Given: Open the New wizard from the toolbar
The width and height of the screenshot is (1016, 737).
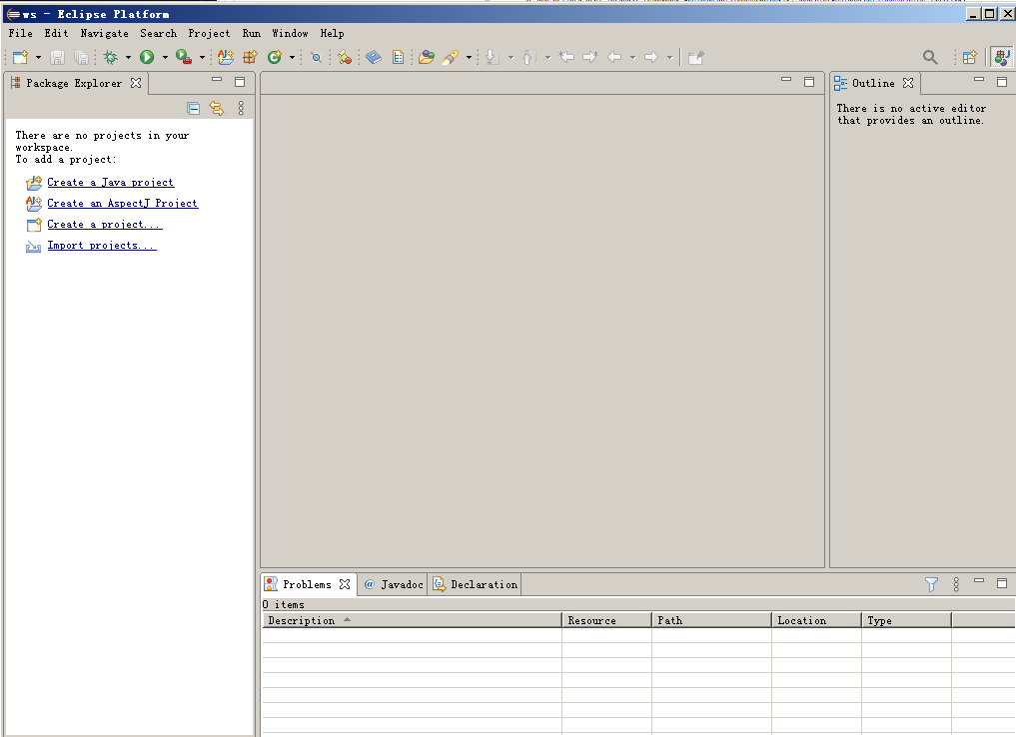Looking at the screenshot, I should (20, 57).
